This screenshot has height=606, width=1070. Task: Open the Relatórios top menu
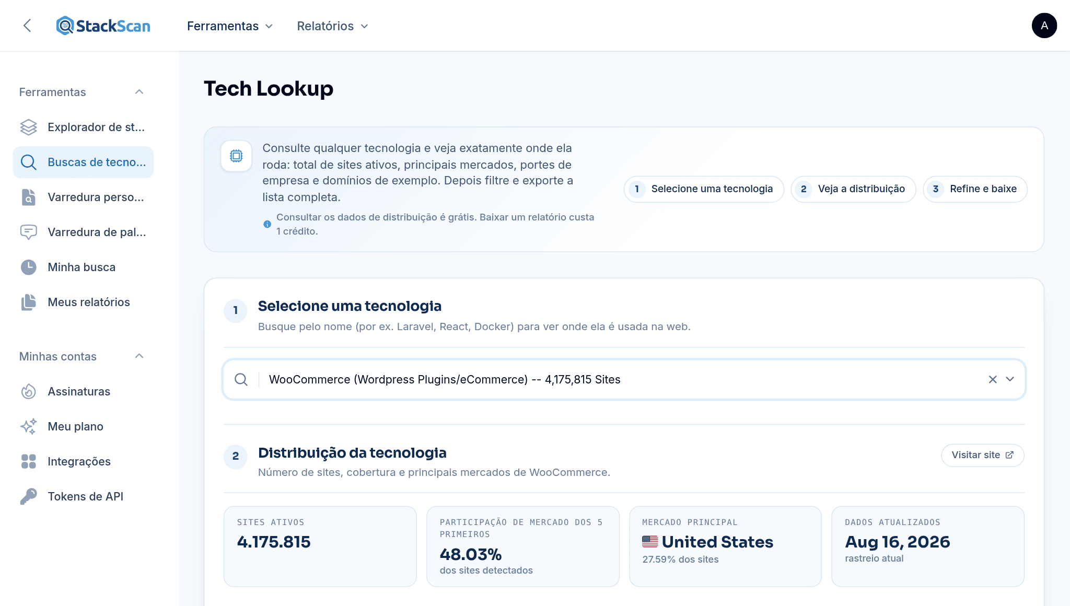click(x=333, y=26)
